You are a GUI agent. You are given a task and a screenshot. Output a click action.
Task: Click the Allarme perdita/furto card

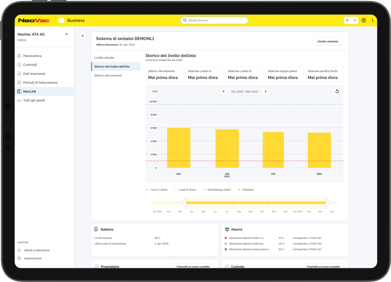[x=324, y=74]
